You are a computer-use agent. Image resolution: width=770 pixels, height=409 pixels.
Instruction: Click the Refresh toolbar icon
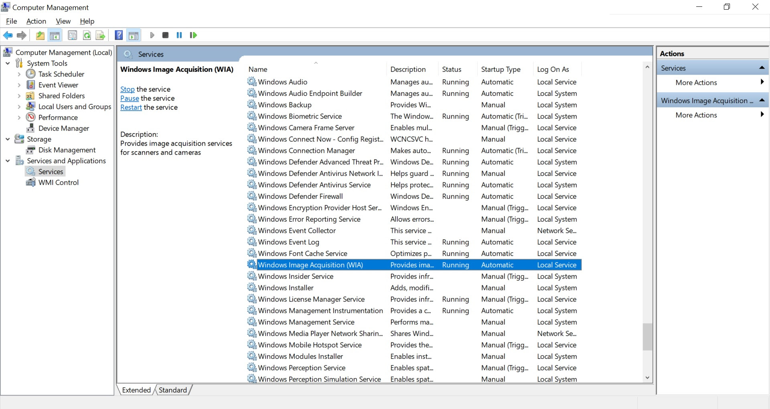point(87,35)
